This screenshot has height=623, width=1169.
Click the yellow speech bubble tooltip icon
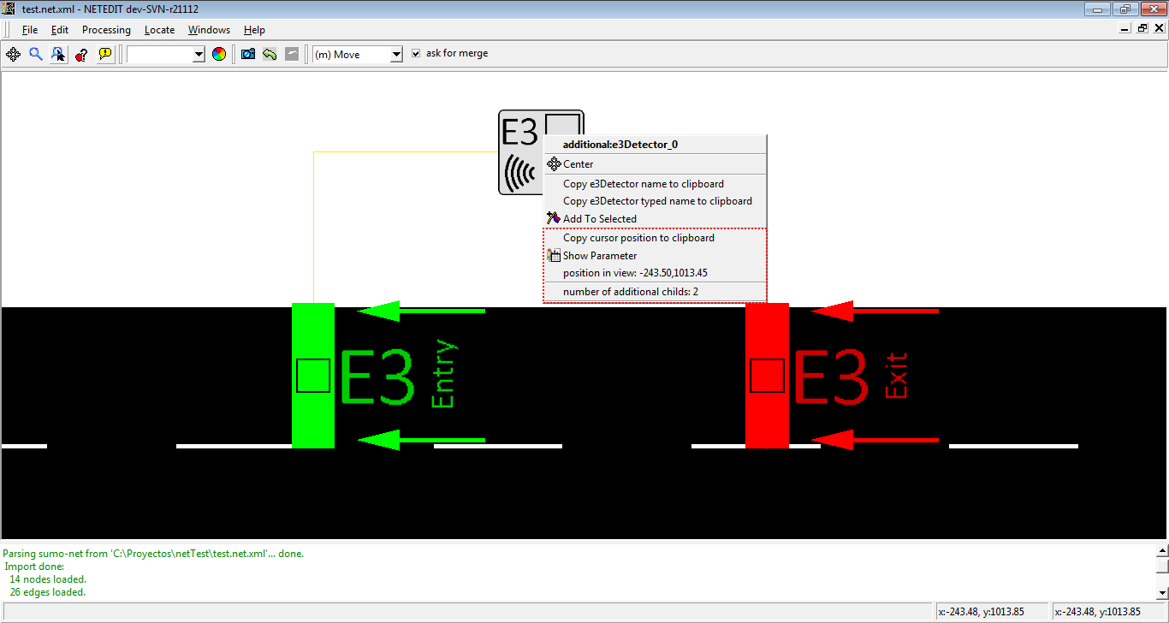pos(104,54)
